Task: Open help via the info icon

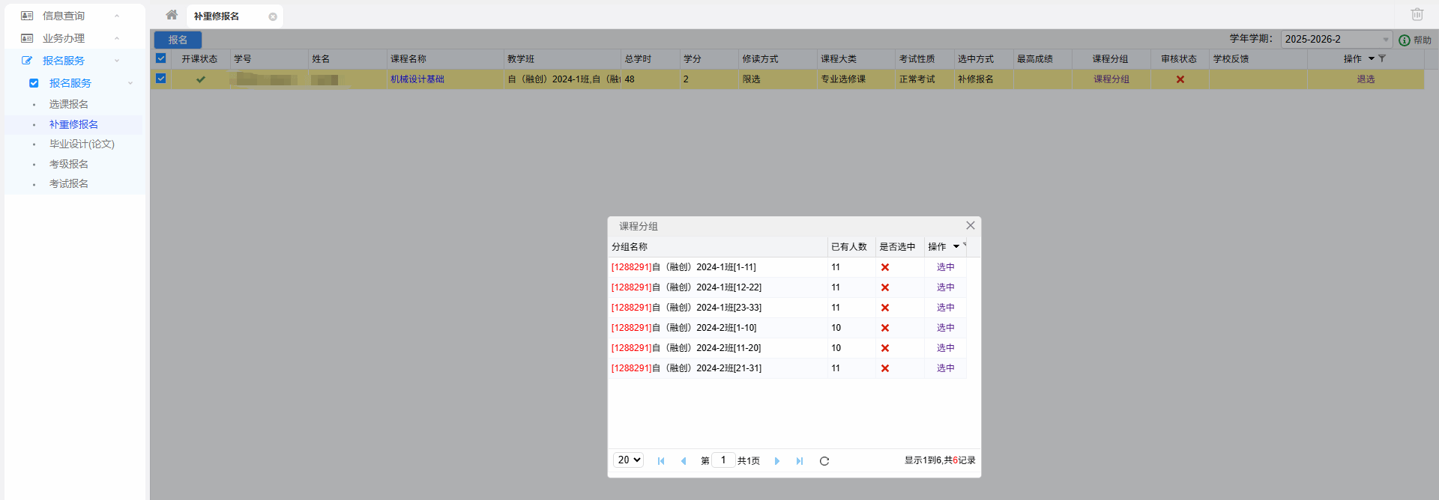Action: pos(1405,40)
